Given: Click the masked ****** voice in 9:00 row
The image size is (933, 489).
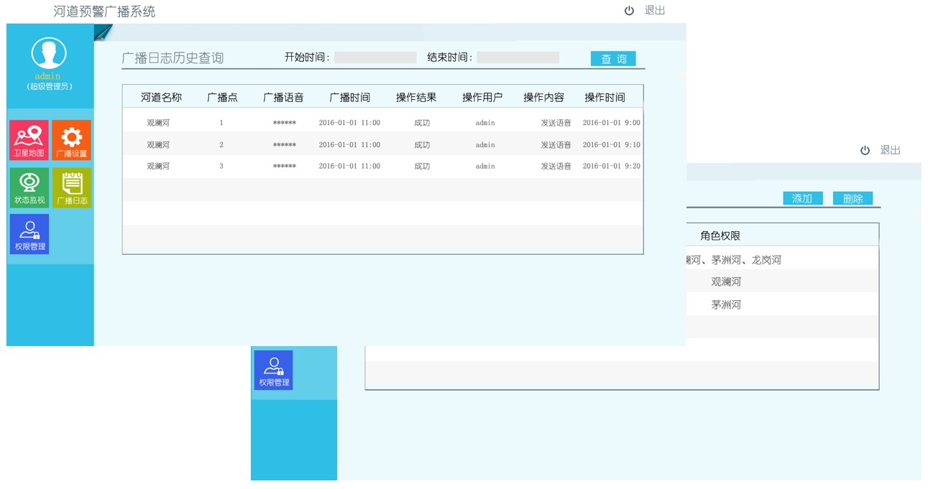Looking at the screenshot, I should (x=285, y=124).
